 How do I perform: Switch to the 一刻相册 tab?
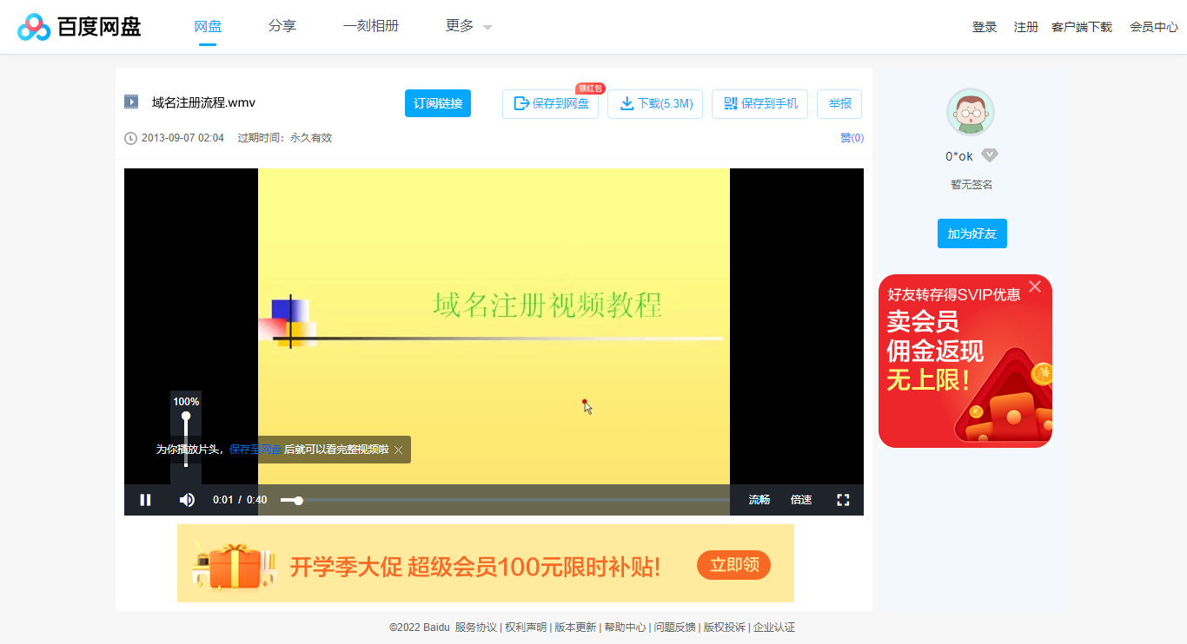[x=371, y=26]
